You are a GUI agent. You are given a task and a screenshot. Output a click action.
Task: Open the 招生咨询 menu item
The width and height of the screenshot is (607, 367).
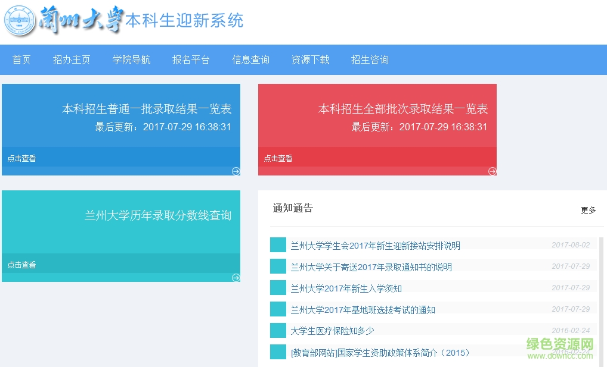click(370, 59)
